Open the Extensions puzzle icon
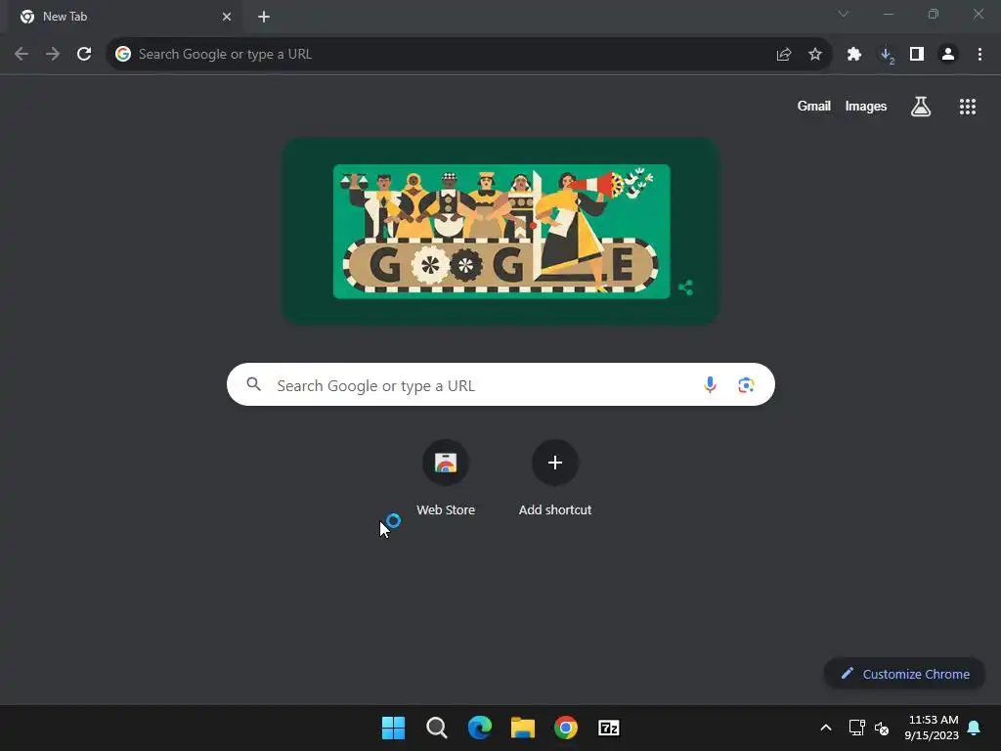The width and height of the screenshot is (1001, 751). [854, 55]
